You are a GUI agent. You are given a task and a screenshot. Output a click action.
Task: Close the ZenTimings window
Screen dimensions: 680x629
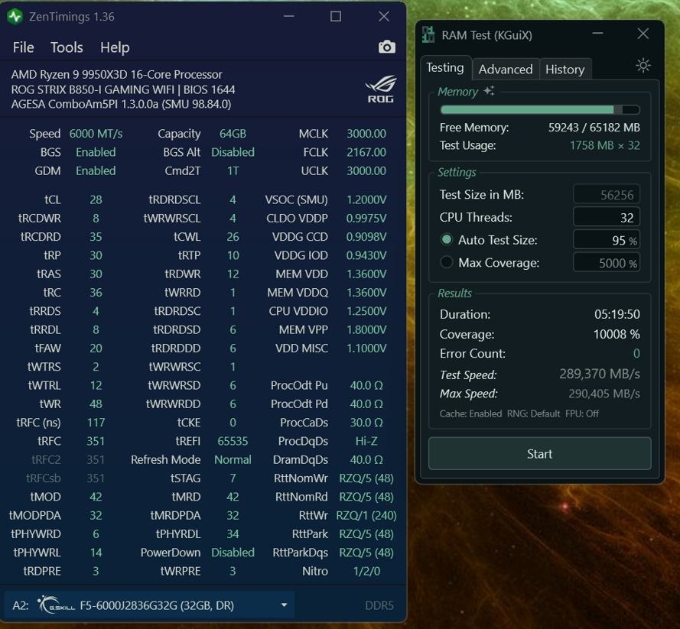[x=384, y=17]
